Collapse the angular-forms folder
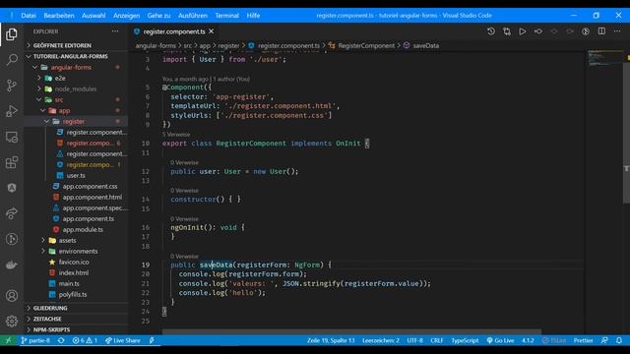630x354 pixels. (x=76, y=68)
